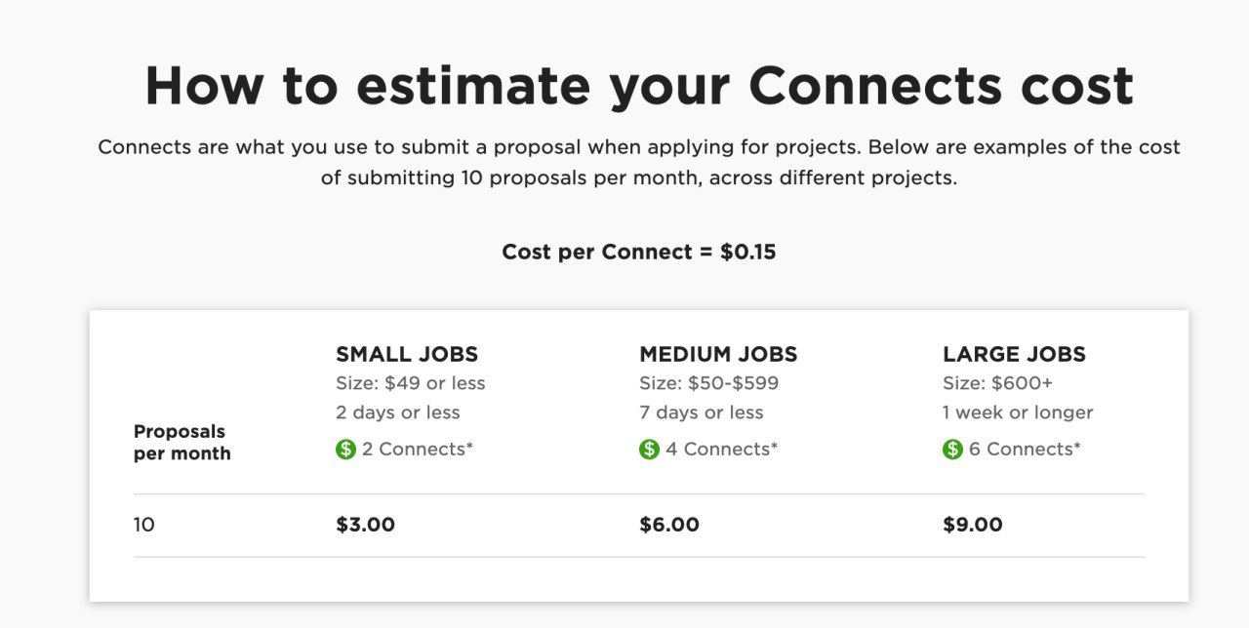This screenshot has width=1249, height=628.
Task: Click the "4 Connects*" label
Action: [721, 450]
